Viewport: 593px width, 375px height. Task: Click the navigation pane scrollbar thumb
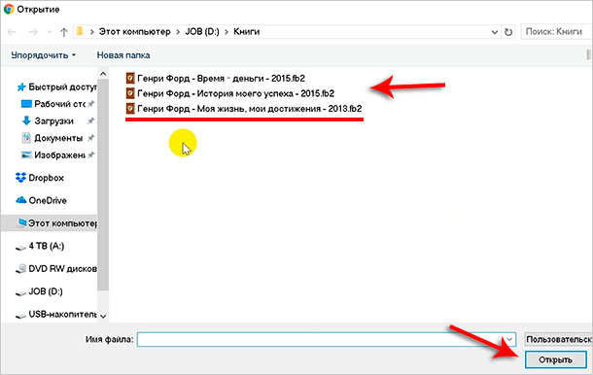click(103, 186)
